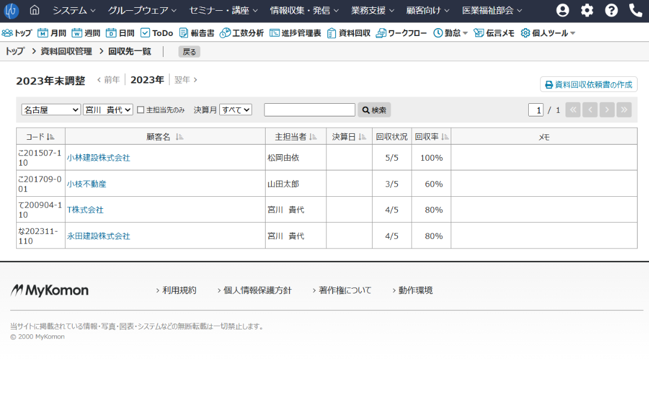Open the 工数分析 toolbar item
The image size is (649, 408).
(242, 33)
